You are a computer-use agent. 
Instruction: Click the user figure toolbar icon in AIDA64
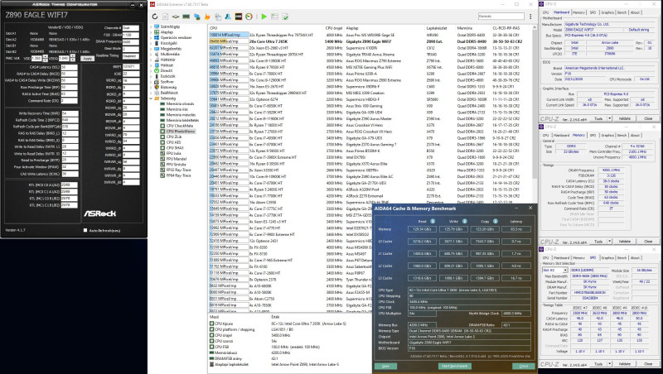coord(228,17)
